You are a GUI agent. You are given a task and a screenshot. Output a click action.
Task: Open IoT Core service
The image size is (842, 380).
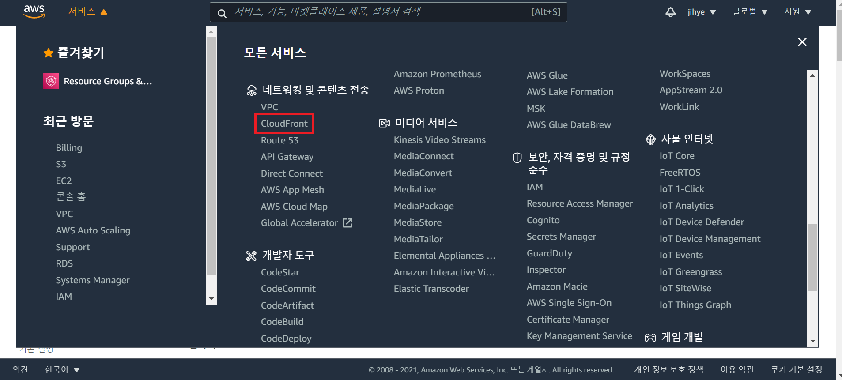[677, 156]
